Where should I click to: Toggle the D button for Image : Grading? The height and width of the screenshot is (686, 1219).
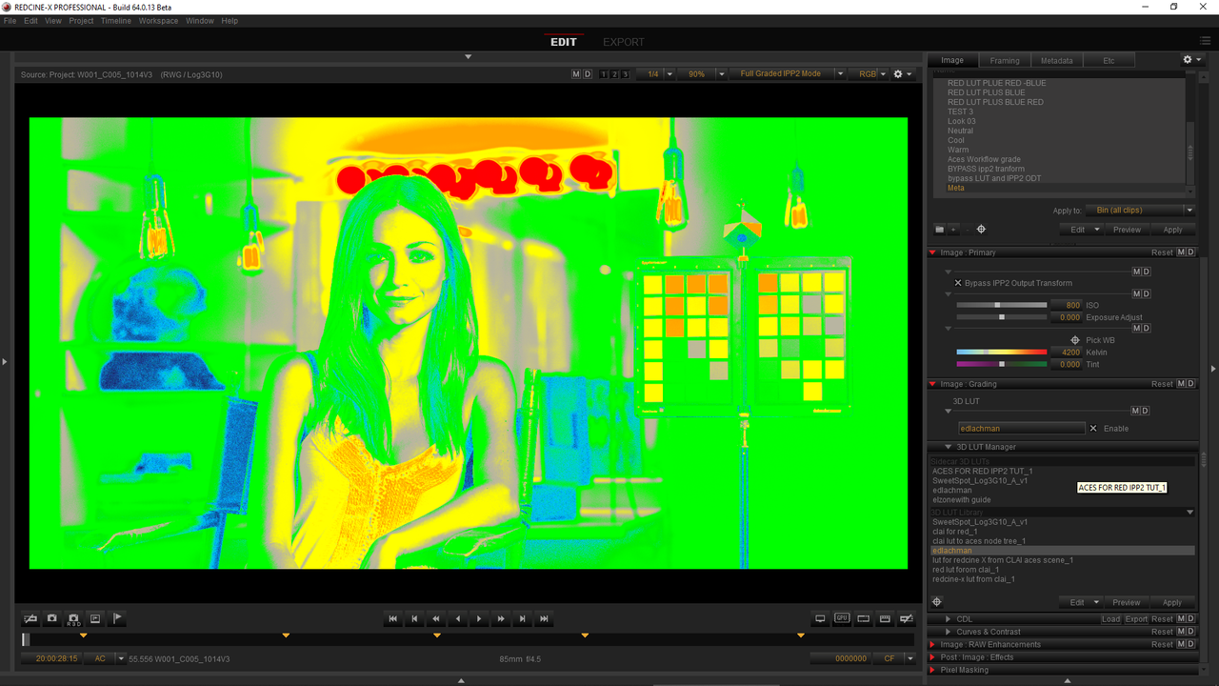(x=1190, y=384)
